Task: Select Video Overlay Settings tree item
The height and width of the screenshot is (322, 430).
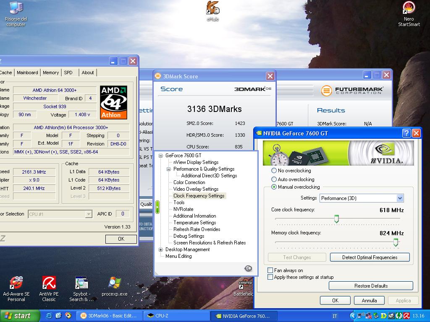Action: (196, 189)
